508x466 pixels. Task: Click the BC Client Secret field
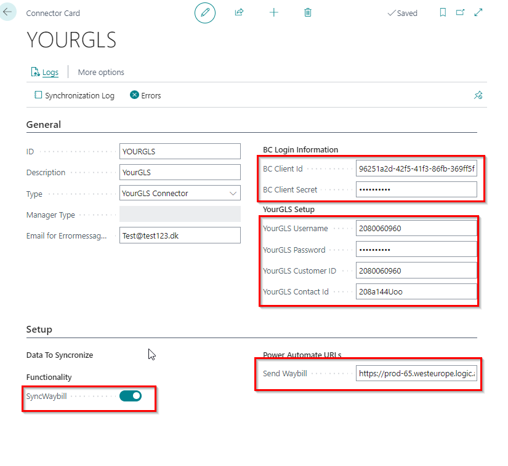pos(416,189)
